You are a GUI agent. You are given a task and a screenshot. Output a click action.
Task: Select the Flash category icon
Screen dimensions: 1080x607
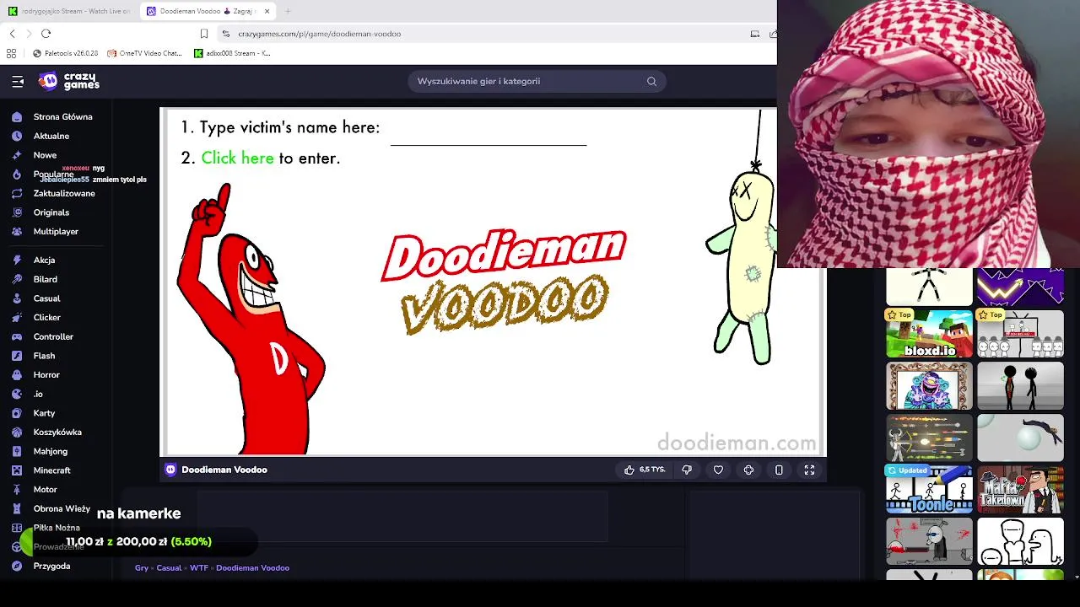17,356
